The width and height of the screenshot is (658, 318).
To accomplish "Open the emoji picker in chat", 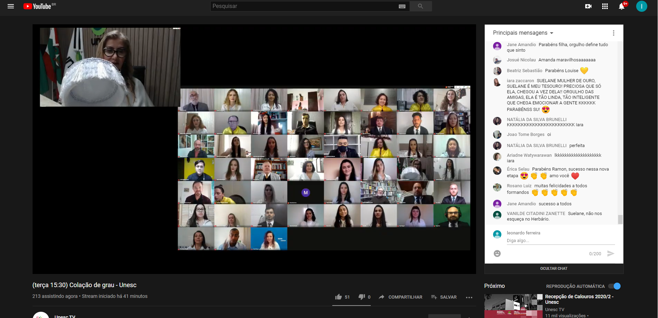I will [x=497, y=253].
